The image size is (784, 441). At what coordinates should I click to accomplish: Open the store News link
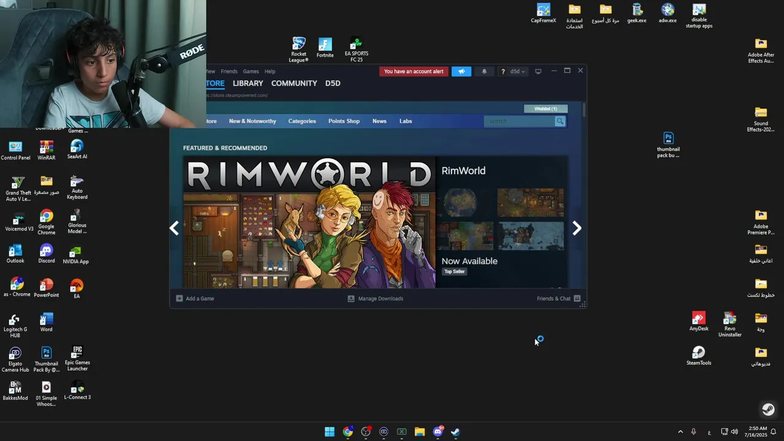[379, 121]
